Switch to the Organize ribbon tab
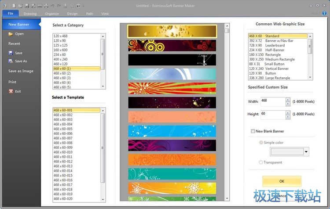330x209 pixels. (52, 14)
